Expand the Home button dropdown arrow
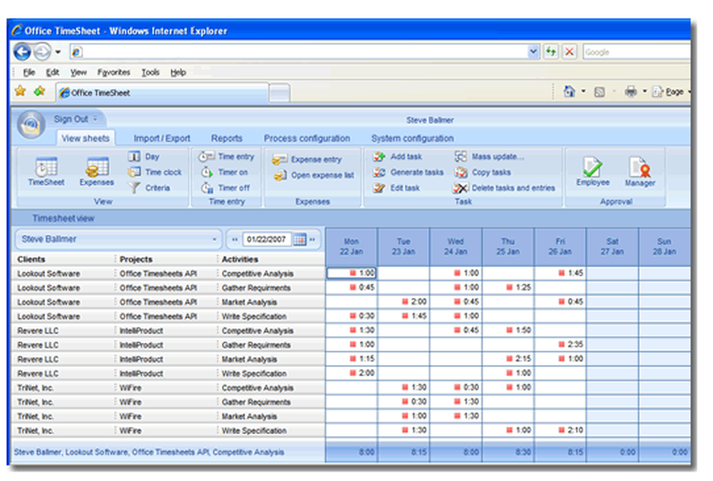 tap(583, 92)
